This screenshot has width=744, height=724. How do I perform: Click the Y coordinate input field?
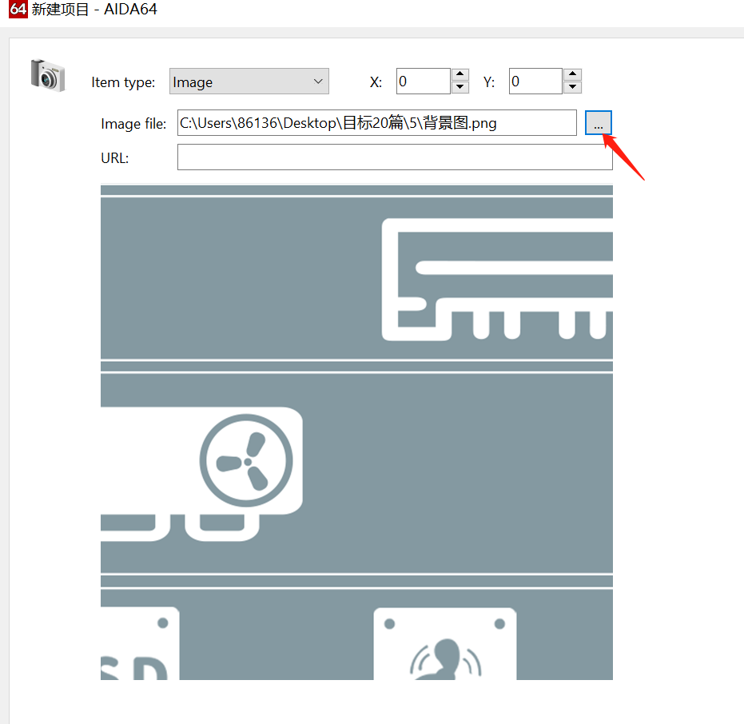[535, 82]
